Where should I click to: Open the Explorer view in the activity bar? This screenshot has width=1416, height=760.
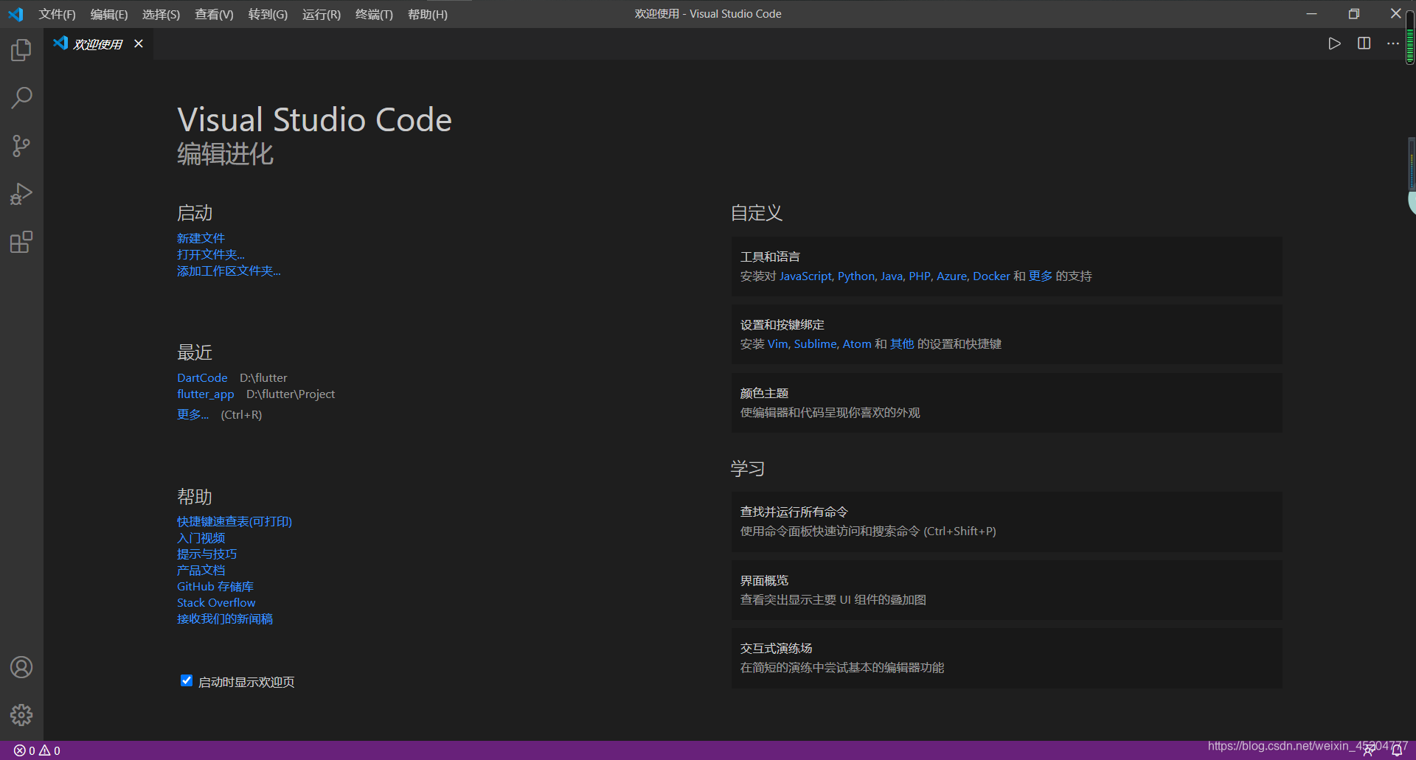21,50
